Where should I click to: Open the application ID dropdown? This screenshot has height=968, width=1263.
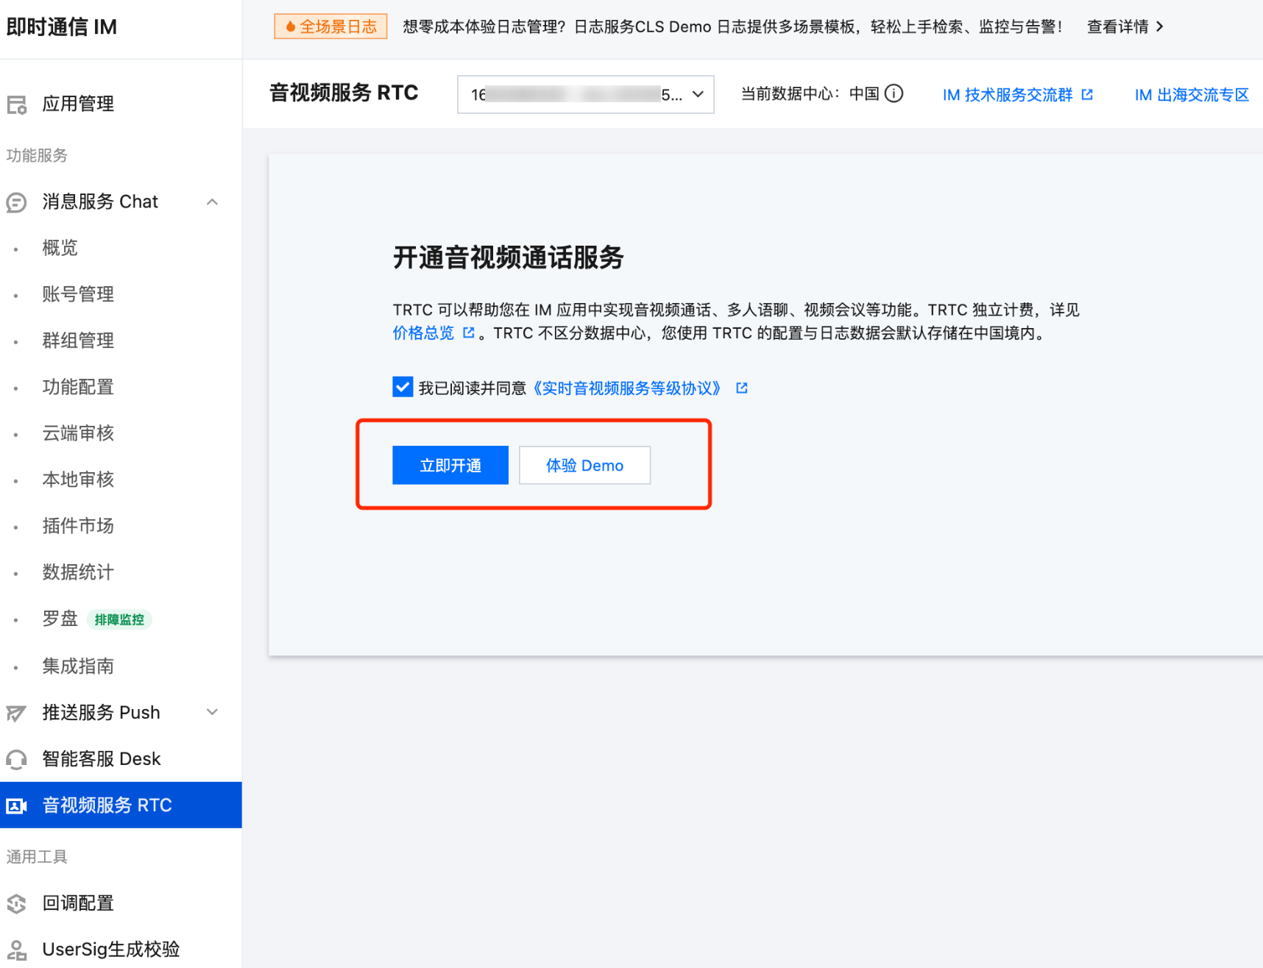pyautogui.click(x=585, y=94)
